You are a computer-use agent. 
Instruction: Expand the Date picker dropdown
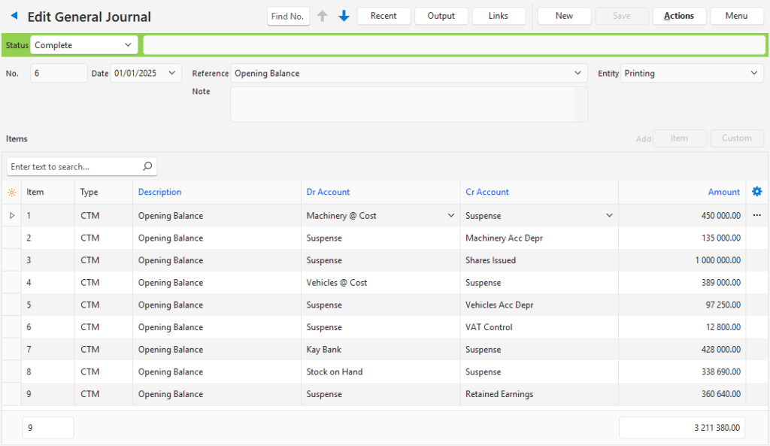172,74
